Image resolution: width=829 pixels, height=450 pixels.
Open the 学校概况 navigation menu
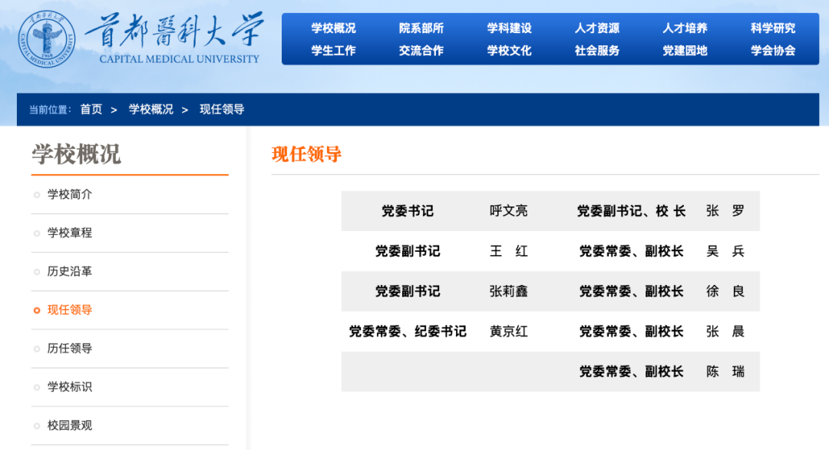click(x=332, y=28)
